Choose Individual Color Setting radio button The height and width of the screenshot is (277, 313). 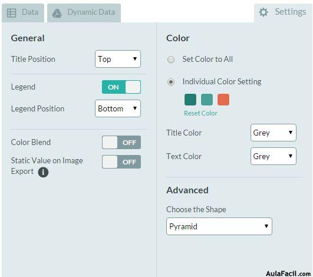[x=171, y=82]
